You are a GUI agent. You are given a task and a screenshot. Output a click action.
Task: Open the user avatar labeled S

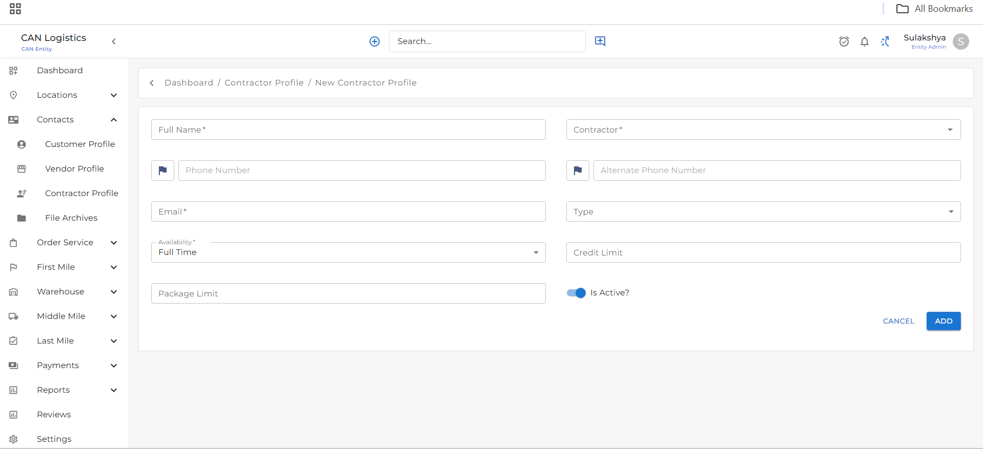[961, 41]
